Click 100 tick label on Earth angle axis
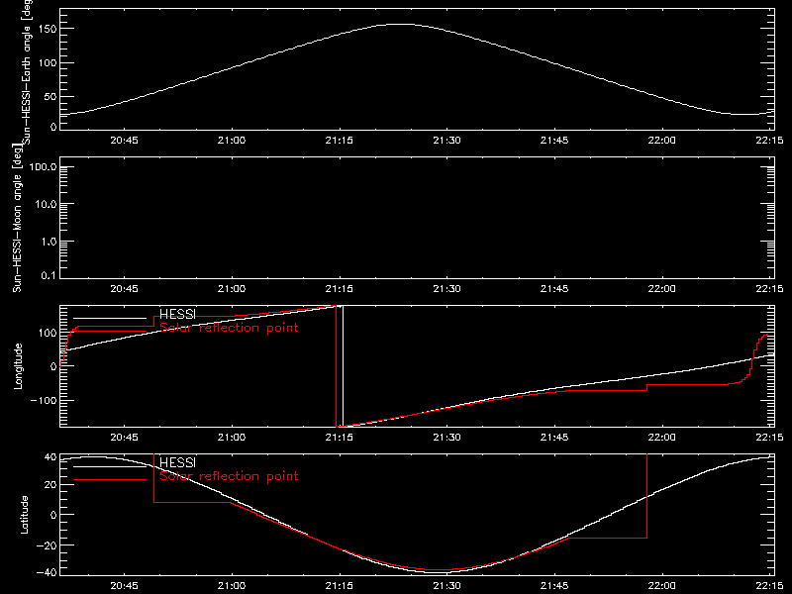 [47, 63]
